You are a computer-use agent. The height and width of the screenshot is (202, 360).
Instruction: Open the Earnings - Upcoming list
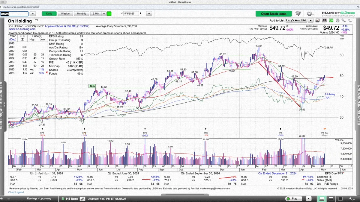coord(39,198)
